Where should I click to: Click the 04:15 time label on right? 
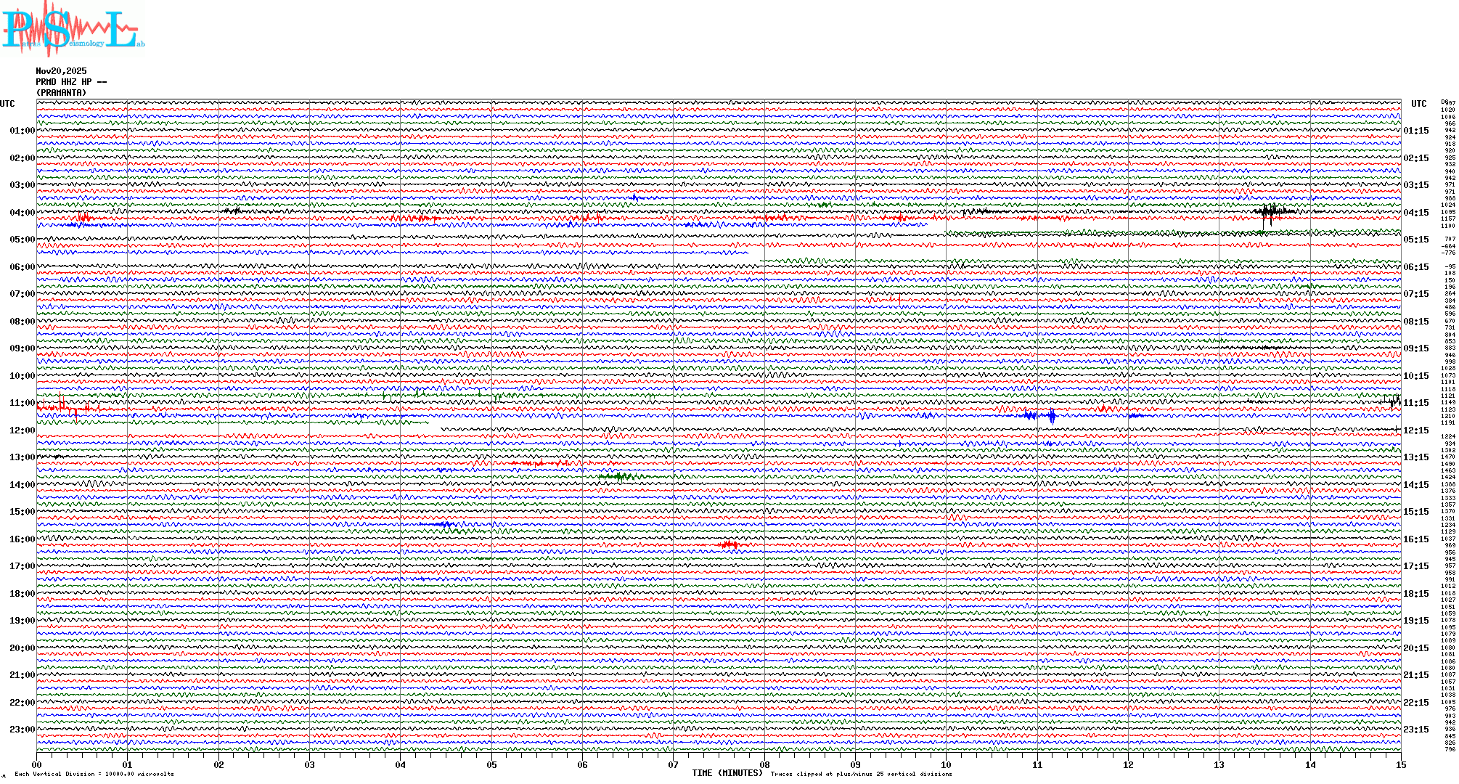[x=1415, y=213]
